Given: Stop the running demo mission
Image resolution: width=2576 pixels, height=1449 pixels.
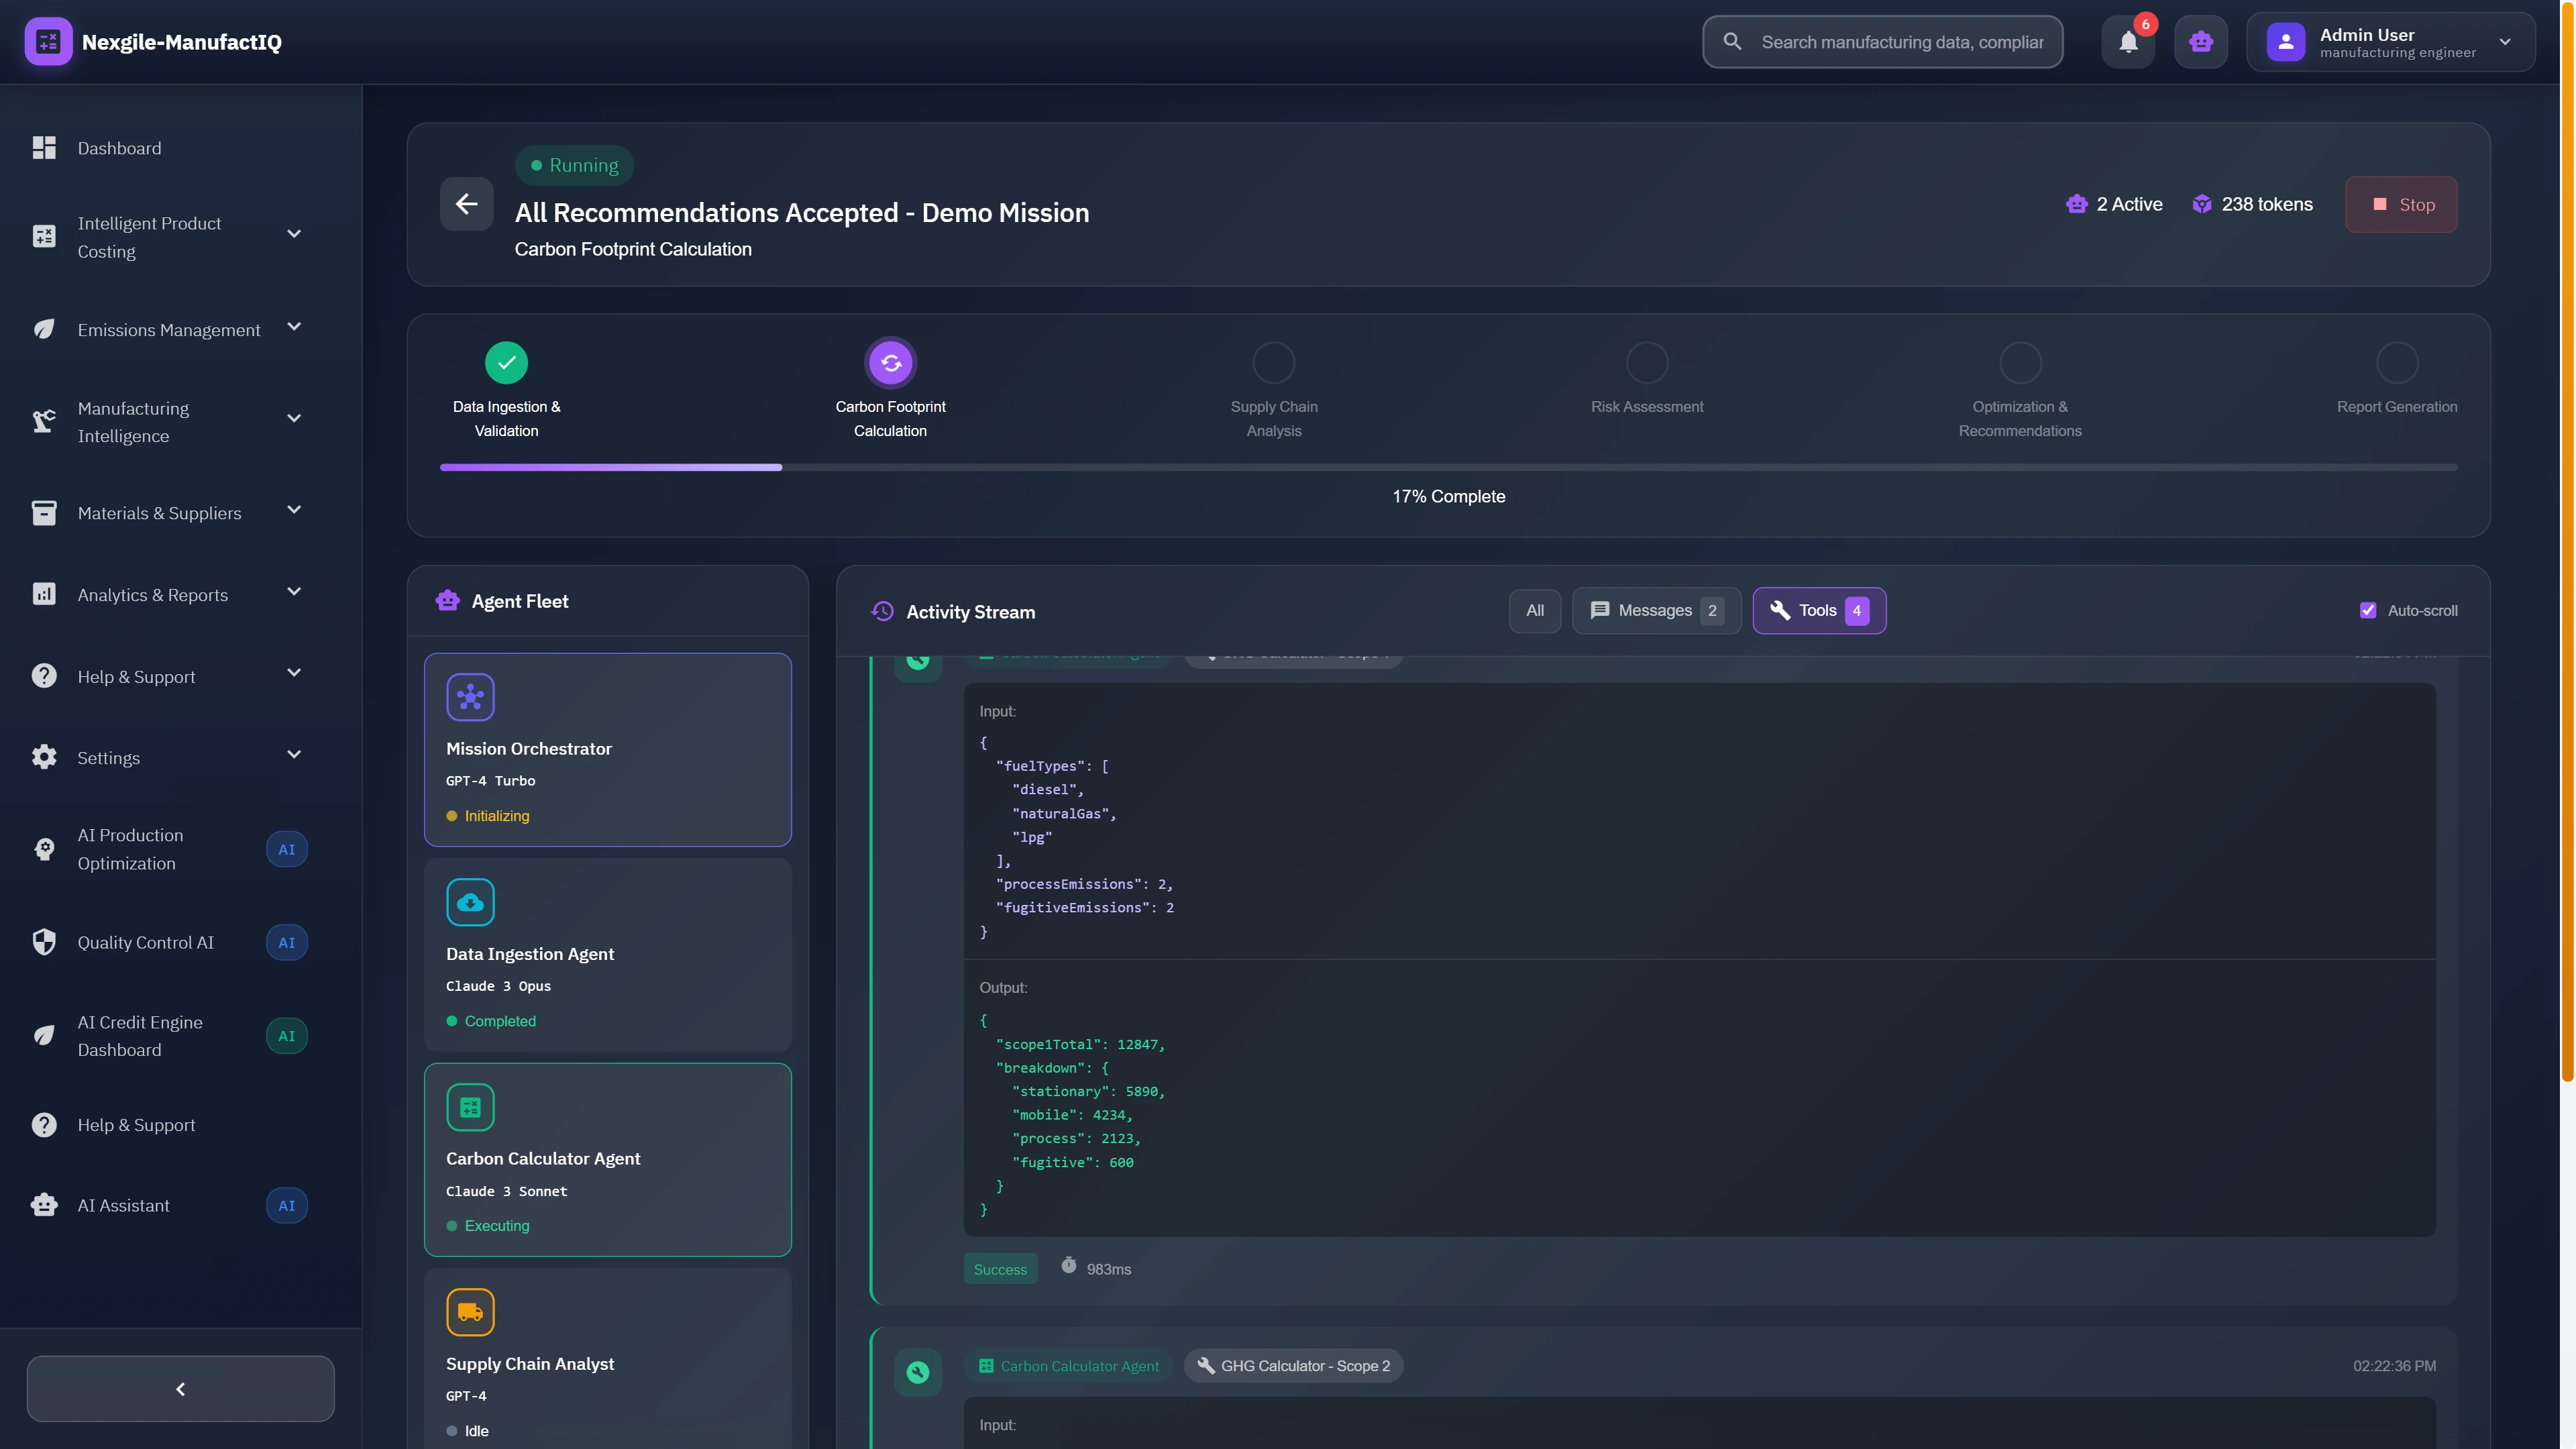Looking at the screenshot, I should click(x=2401, y=204).
